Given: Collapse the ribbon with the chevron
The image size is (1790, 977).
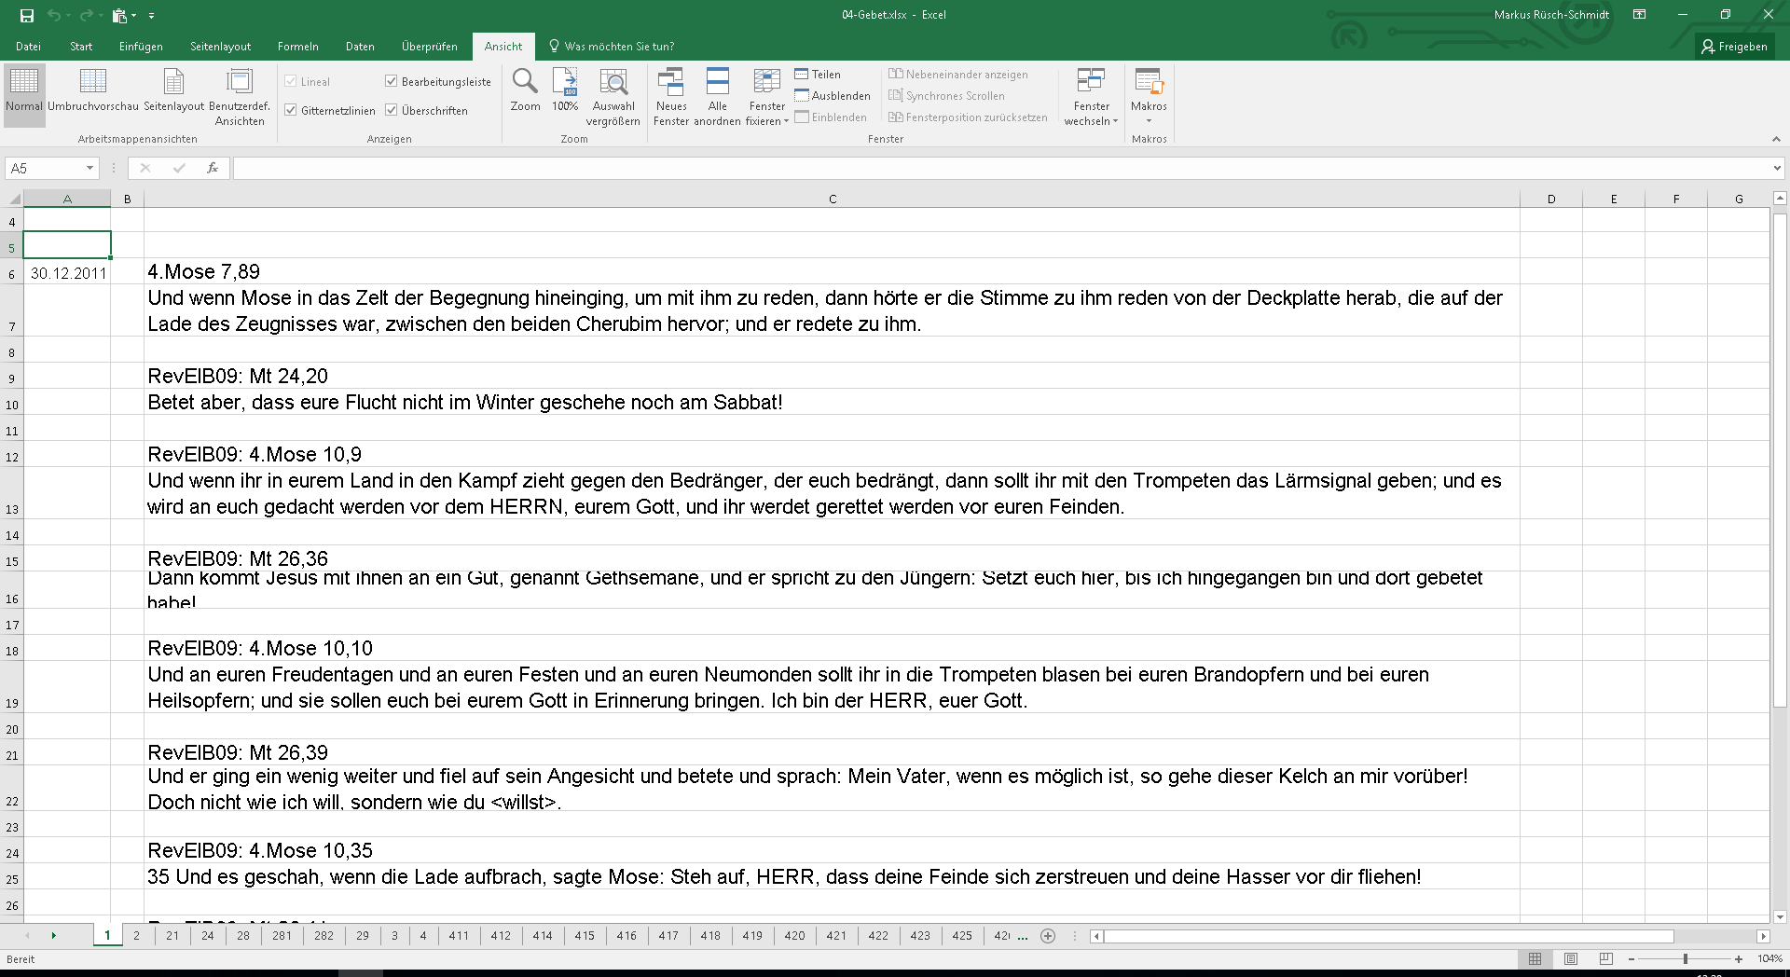Looking at the screenshot, I should pyautogui.click(x=1776, y=139).
